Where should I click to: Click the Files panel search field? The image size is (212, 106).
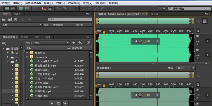[x=70, y=19]
